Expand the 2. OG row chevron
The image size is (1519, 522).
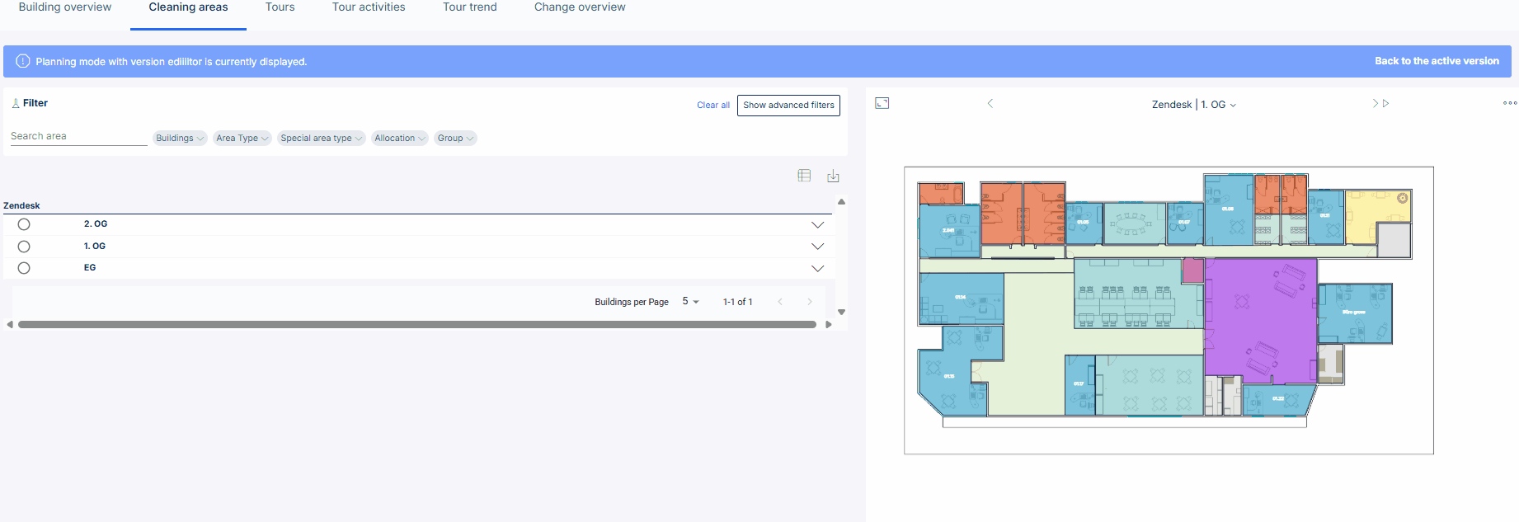817,224
